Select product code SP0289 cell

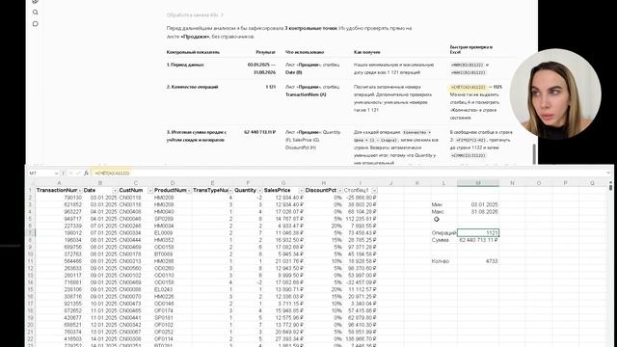coord(173,219)
